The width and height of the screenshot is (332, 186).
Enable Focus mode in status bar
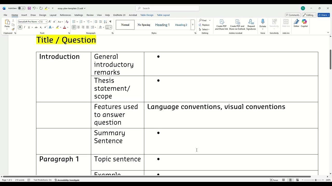coord(274,180)
